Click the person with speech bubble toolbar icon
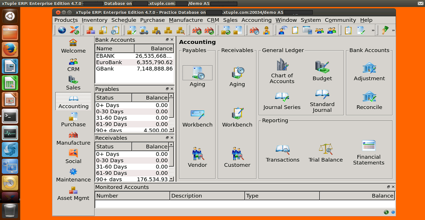This screenshot has width=425, height=220. click(283, 30)
